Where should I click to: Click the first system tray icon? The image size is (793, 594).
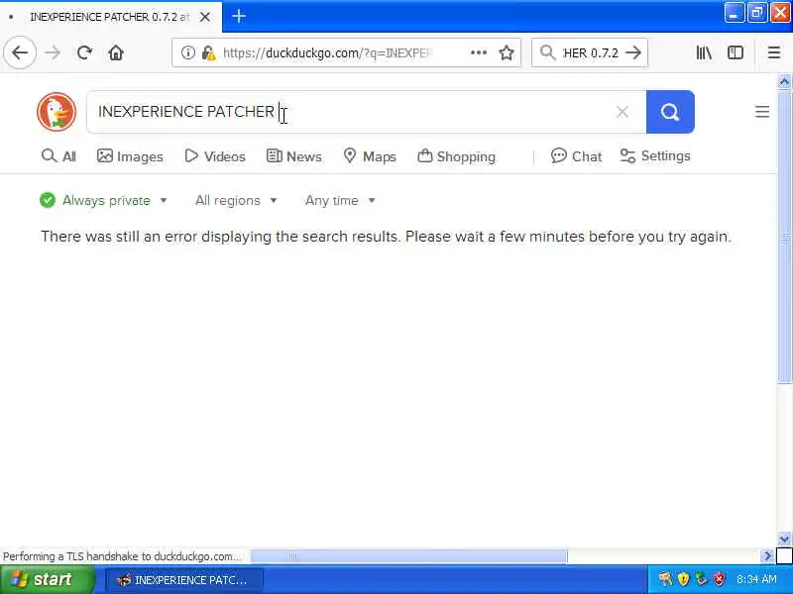click(665, 579)
